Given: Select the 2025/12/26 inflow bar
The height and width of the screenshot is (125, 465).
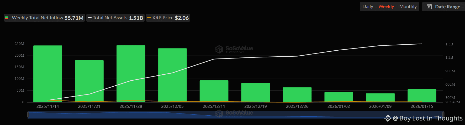Looking at the screenshot, I should click(297, 95).
